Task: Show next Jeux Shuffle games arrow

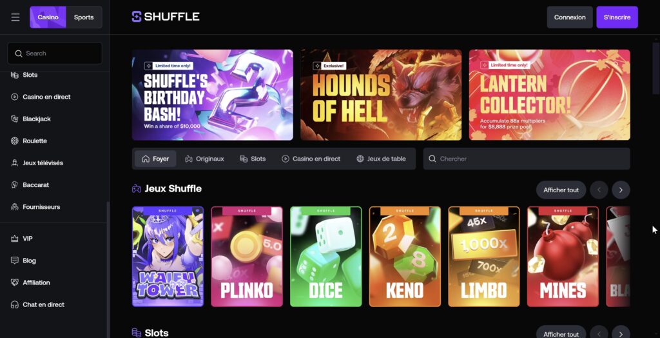Action: (621, 190)
